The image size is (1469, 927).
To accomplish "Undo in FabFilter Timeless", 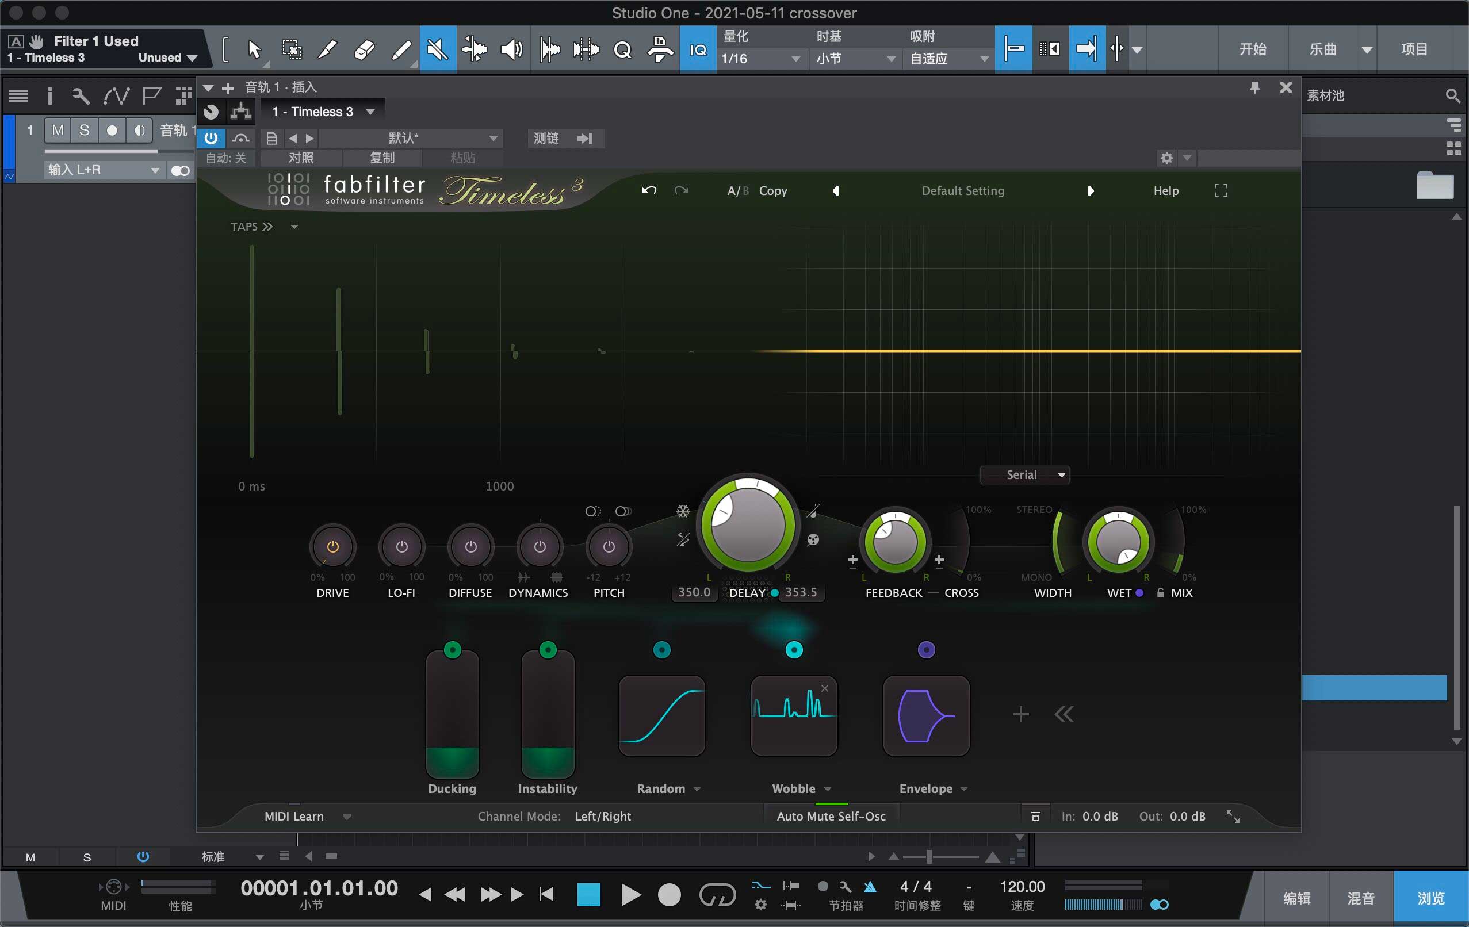I will coord(649,190).
